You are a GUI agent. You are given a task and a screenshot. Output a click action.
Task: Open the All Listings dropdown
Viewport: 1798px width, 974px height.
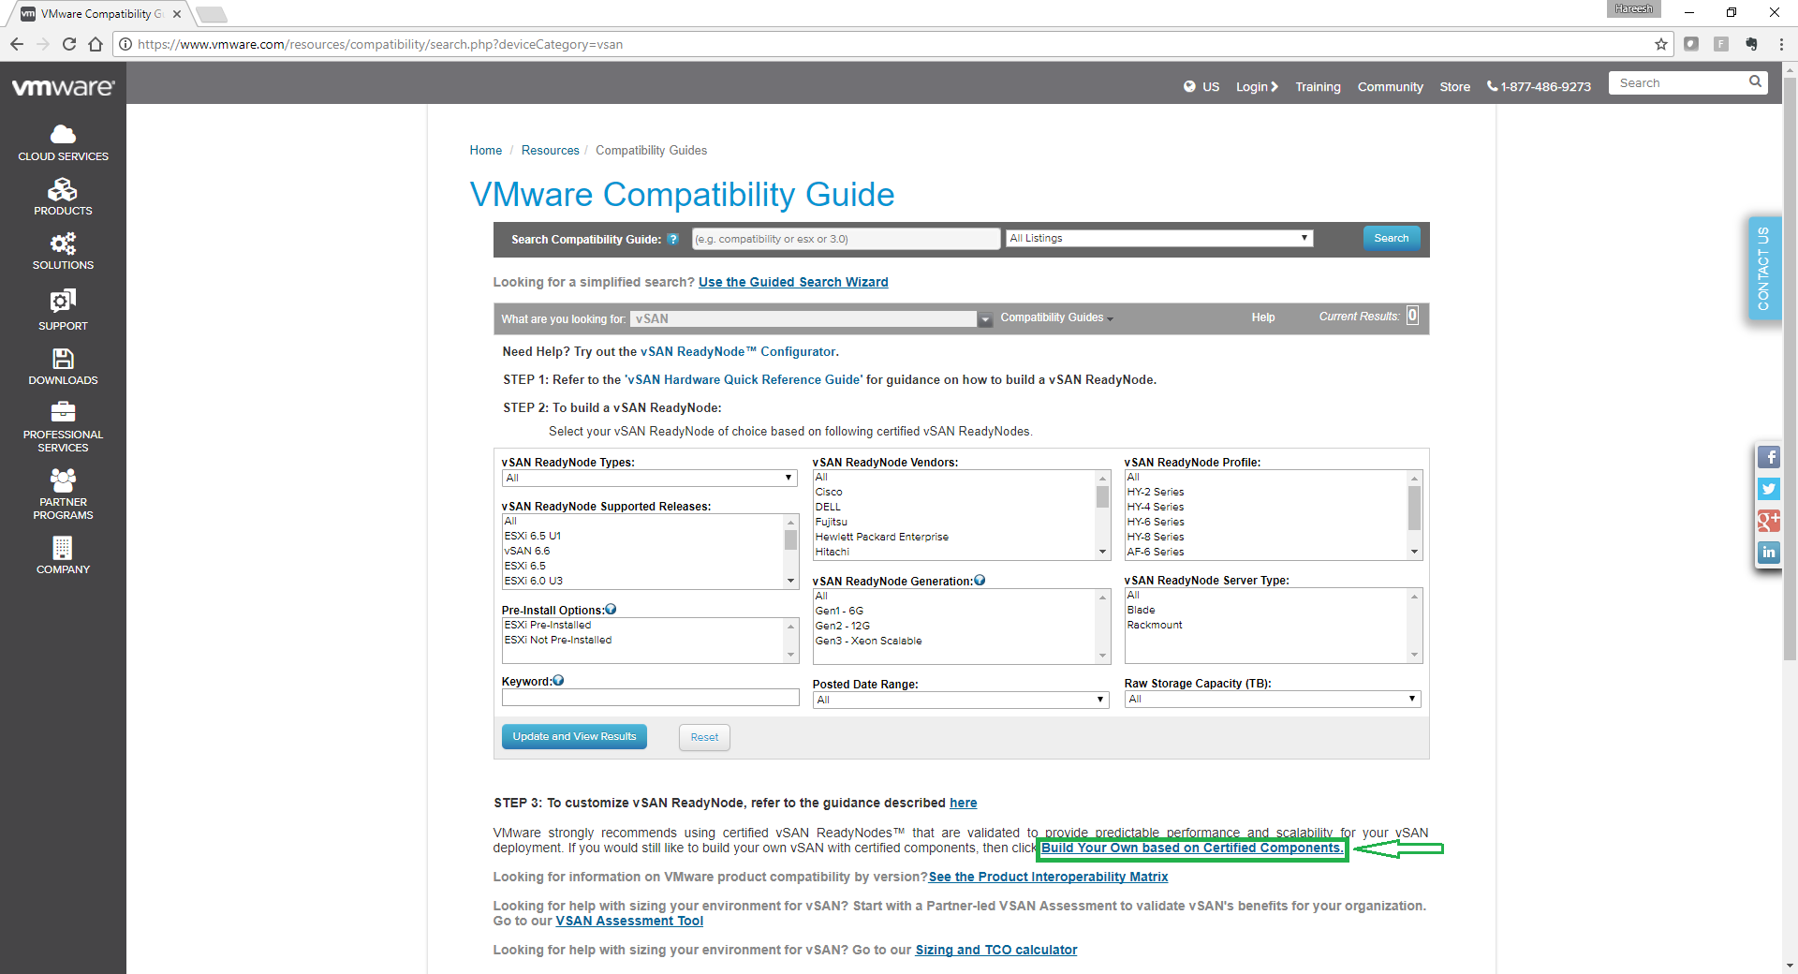tap(1158, 239)
